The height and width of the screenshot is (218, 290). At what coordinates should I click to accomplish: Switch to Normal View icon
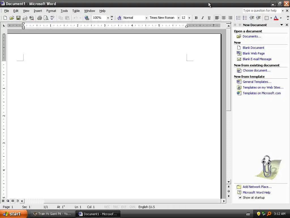point(3,201)
